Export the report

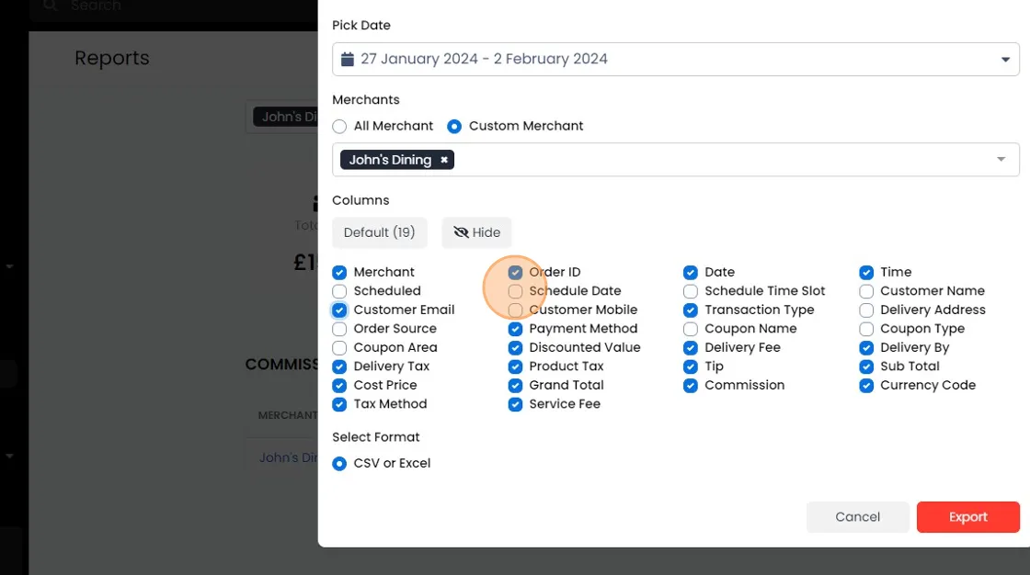pos(968,516)
